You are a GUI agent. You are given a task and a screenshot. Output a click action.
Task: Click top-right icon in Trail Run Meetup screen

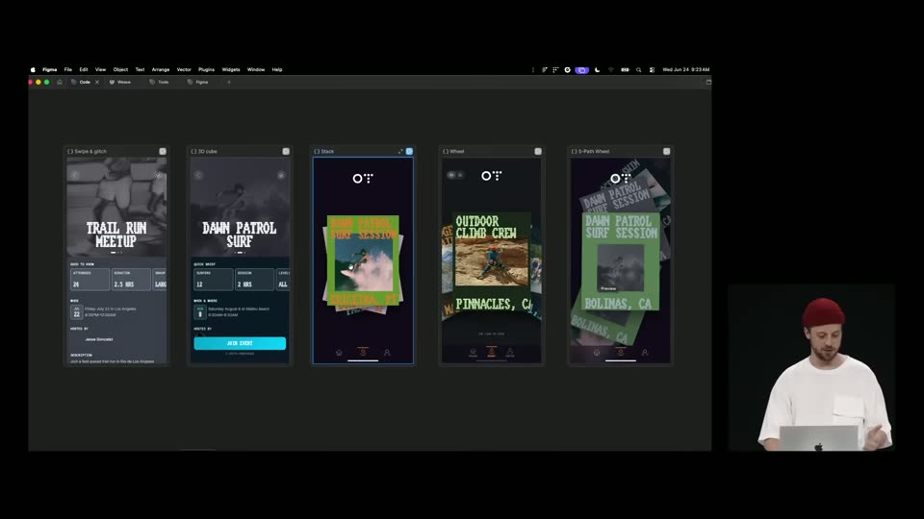click(x=158, y=175)
